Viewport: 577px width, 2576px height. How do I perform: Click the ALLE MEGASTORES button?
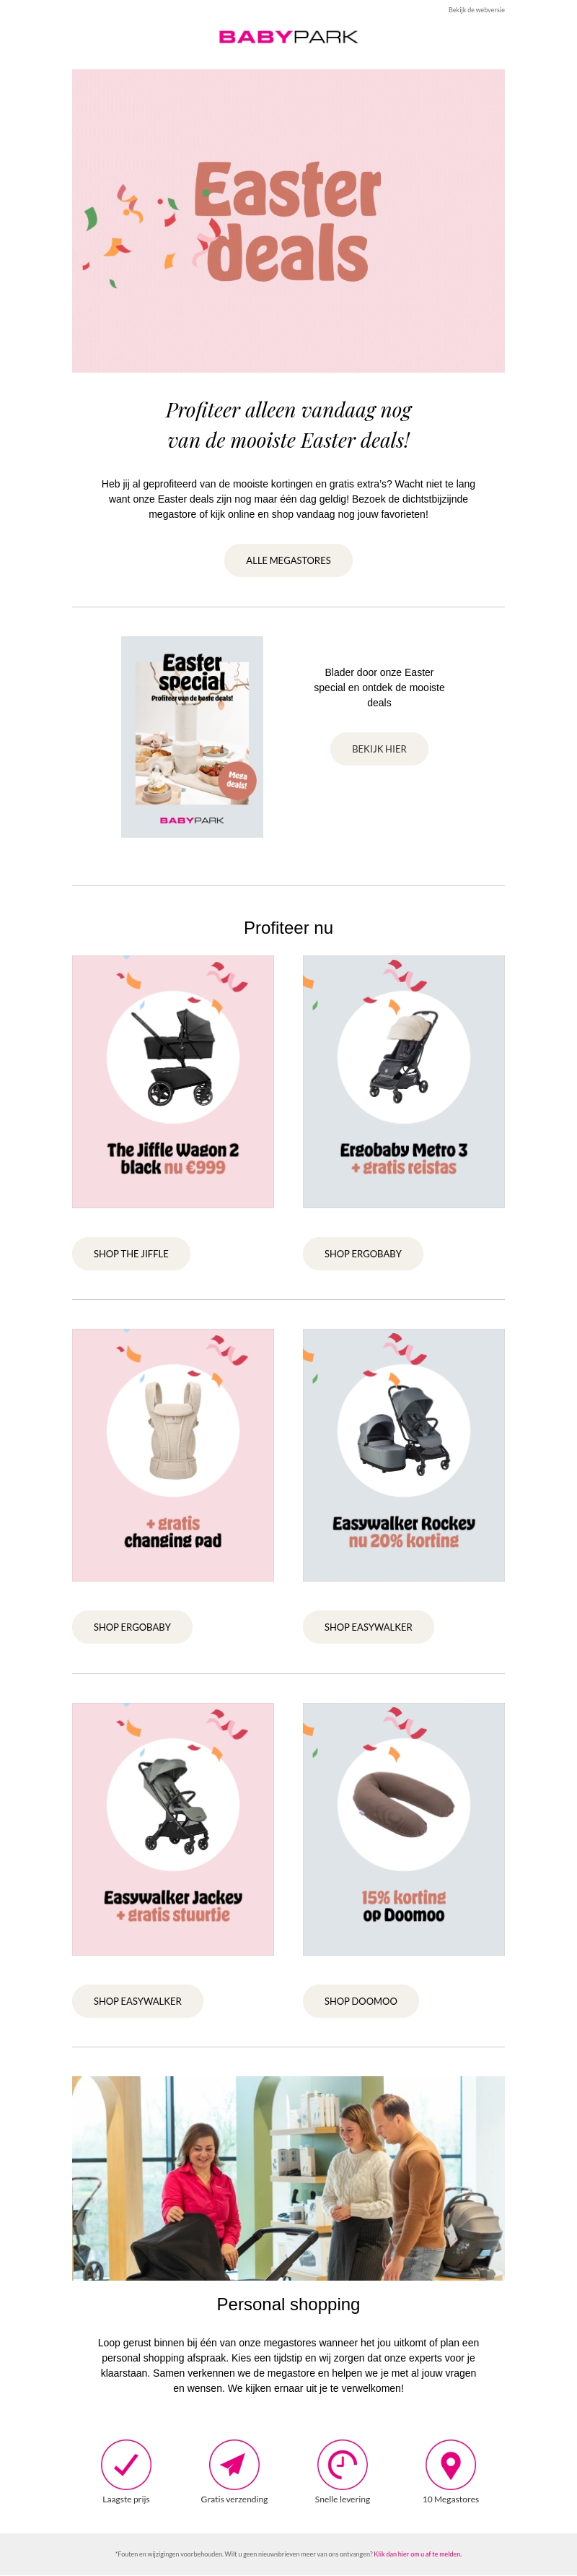click(x=288, y=560)
